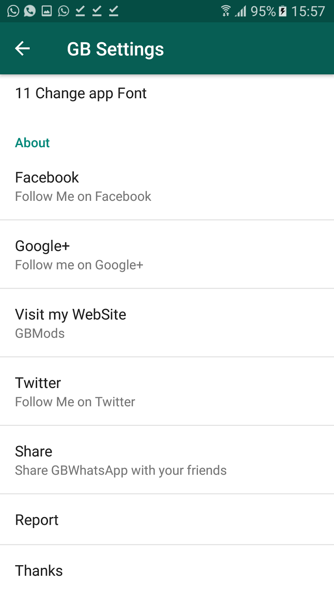Screen dimensions: 334x595
Task: Tap the GB Settings title text
Action: (115, 49)
